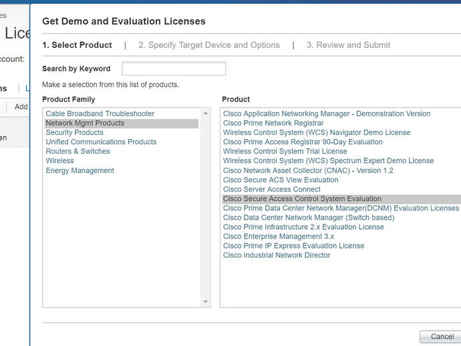The image size is (461, 346).
Task: Select Cisco Prime Access Registrar 90-Day Evaluation
Action: pyautogui.click(x=303, y=142)
